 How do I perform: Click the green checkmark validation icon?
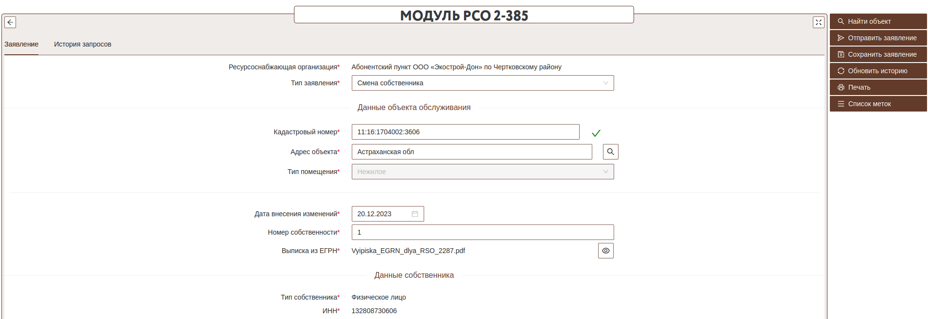click(x=596, y=133)
